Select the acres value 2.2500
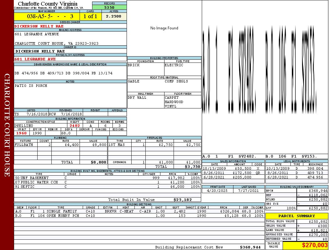Screen dimensions: 329x250 point(113,16)
